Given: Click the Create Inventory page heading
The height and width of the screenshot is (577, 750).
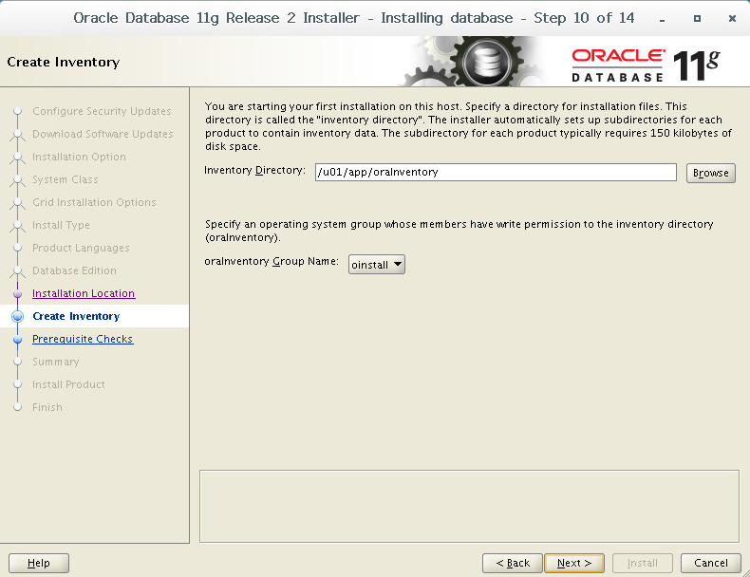Looking at the screenshot, I should (x=64, y=62).
